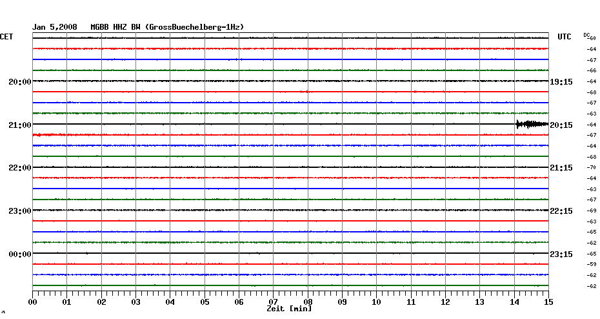Image resolution: width=600 pixels, height=319 pixels.
Task: Click the DC value -70
Action: 592,168
